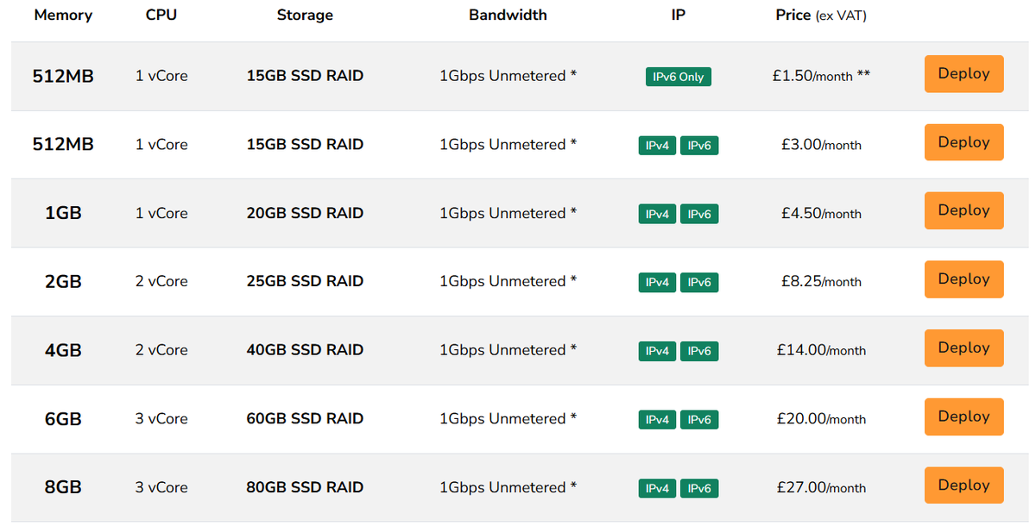Click 15GB SSD RAID in the £3.00 row

(305, 144)
